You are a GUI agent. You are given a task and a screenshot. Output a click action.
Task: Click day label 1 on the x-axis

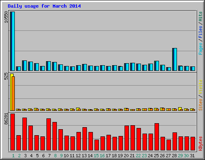[13, 156]
